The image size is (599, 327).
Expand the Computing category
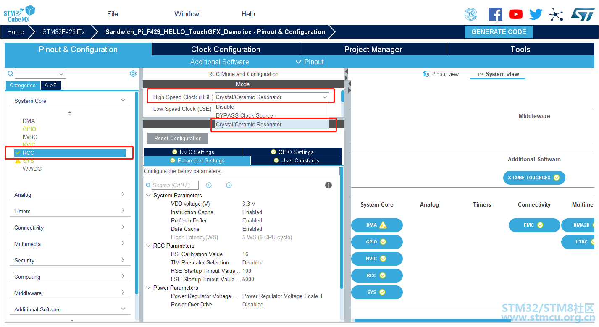[x=123, y=276]
